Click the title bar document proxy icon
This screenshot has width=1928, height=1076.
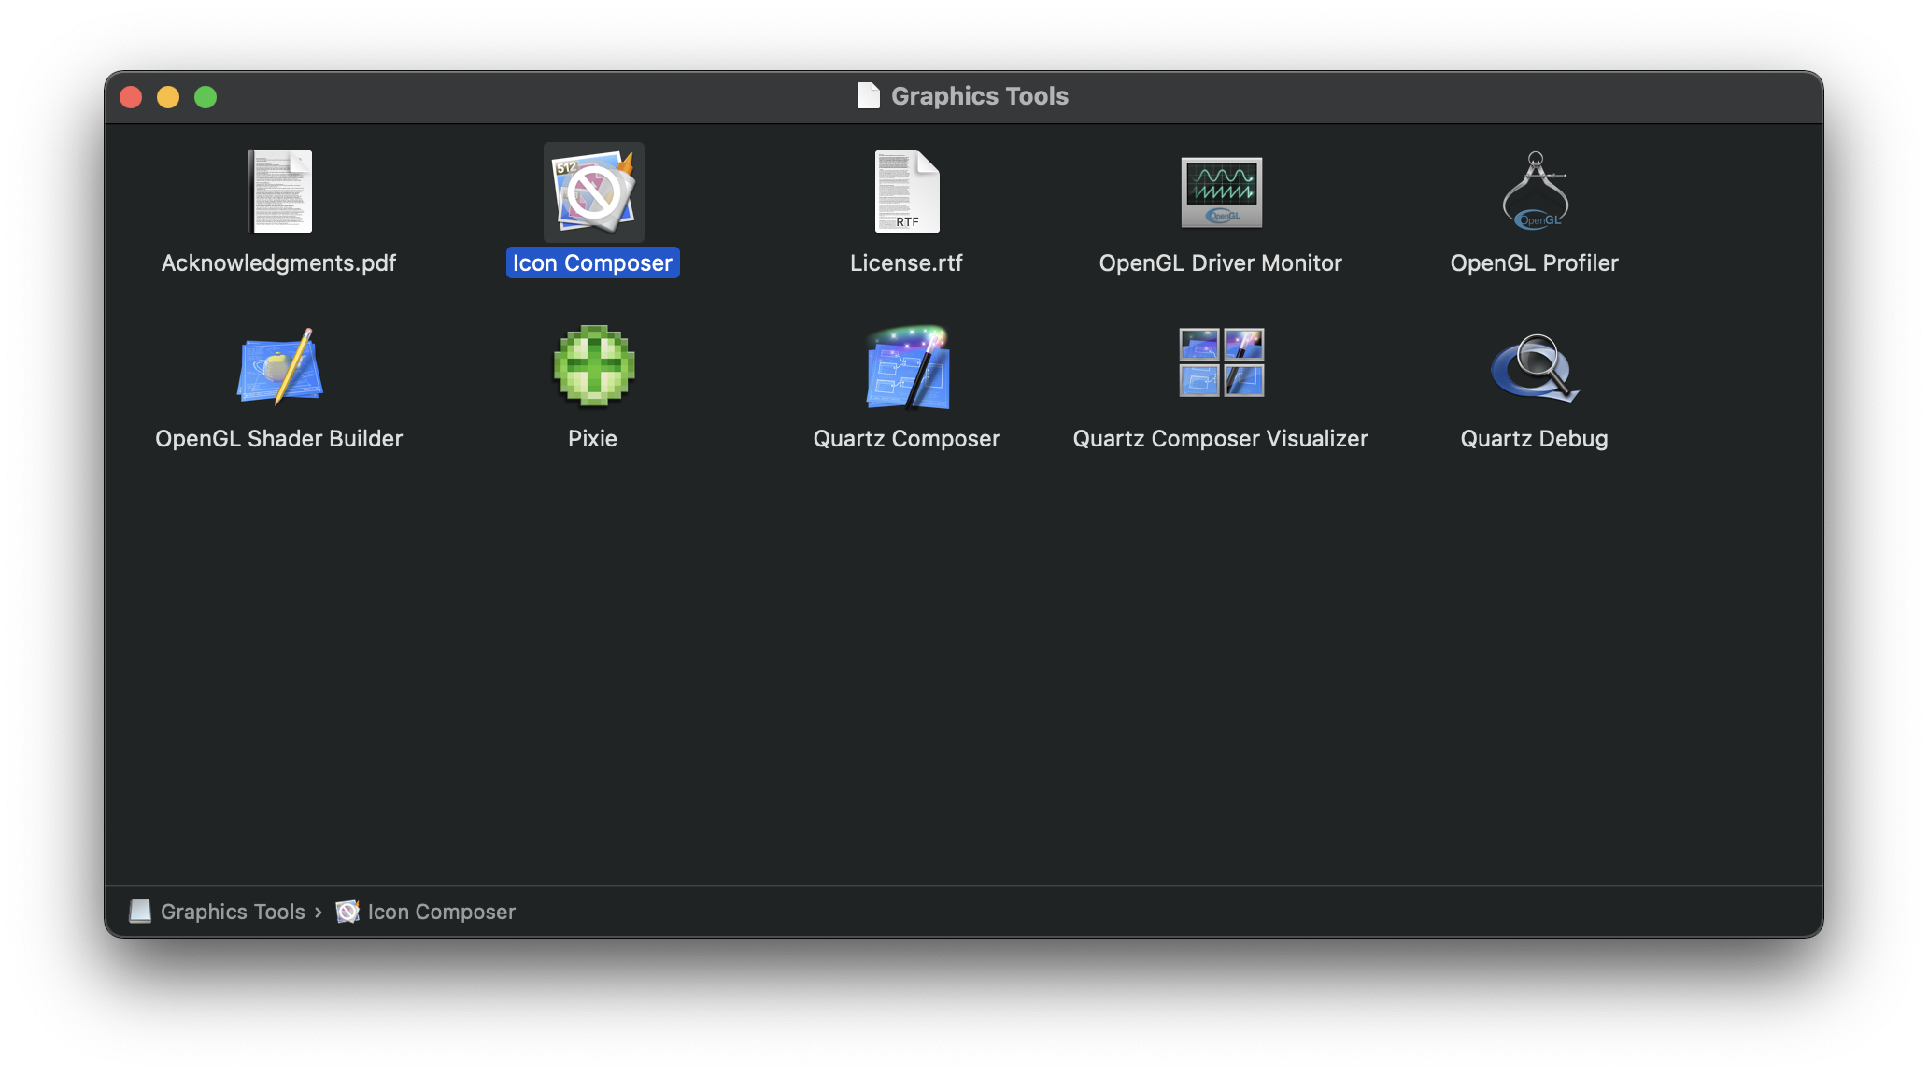tap(868, 96)
